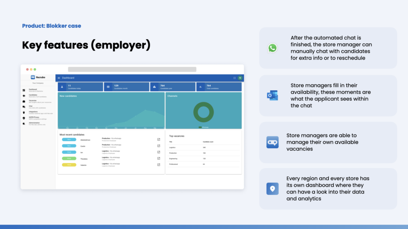Open Chat menu item in sidebar
Screen dimensions: 408x229
point(38,107)
